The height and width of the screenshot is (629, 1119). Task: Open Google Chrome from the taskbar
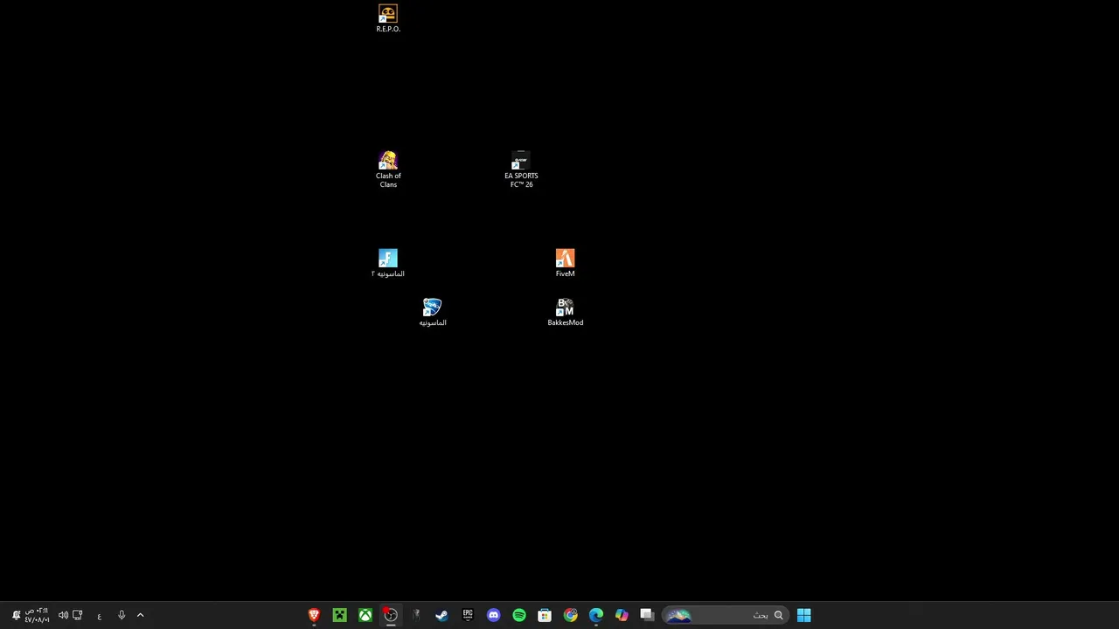[x=570, y=616]
